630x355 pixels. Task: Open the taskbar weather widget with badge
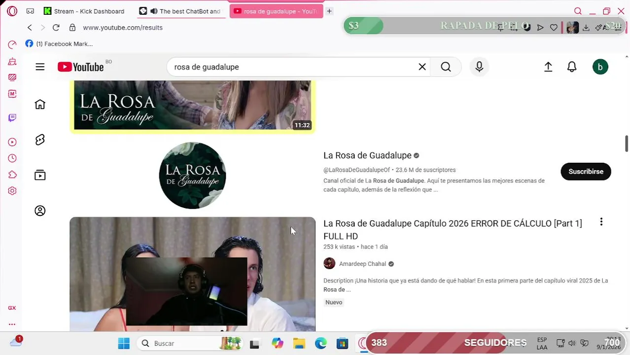tap(16, 341)
